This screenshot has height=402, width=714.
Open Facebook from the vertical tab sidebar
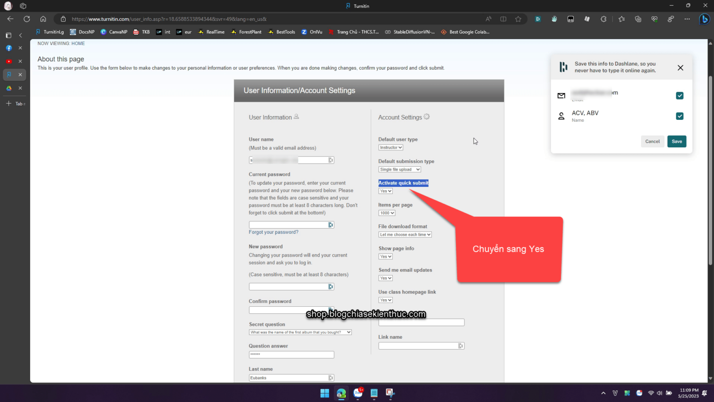[8, 47]
